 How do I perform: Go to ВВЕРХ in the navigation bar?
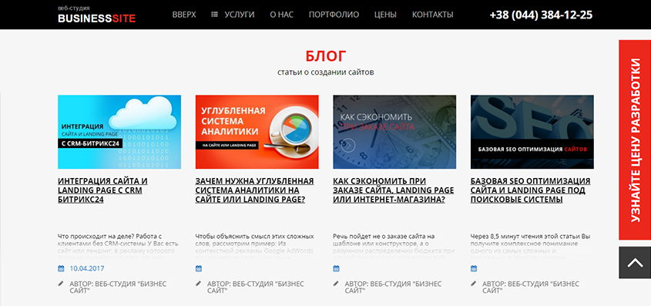[x=184, y=15]
